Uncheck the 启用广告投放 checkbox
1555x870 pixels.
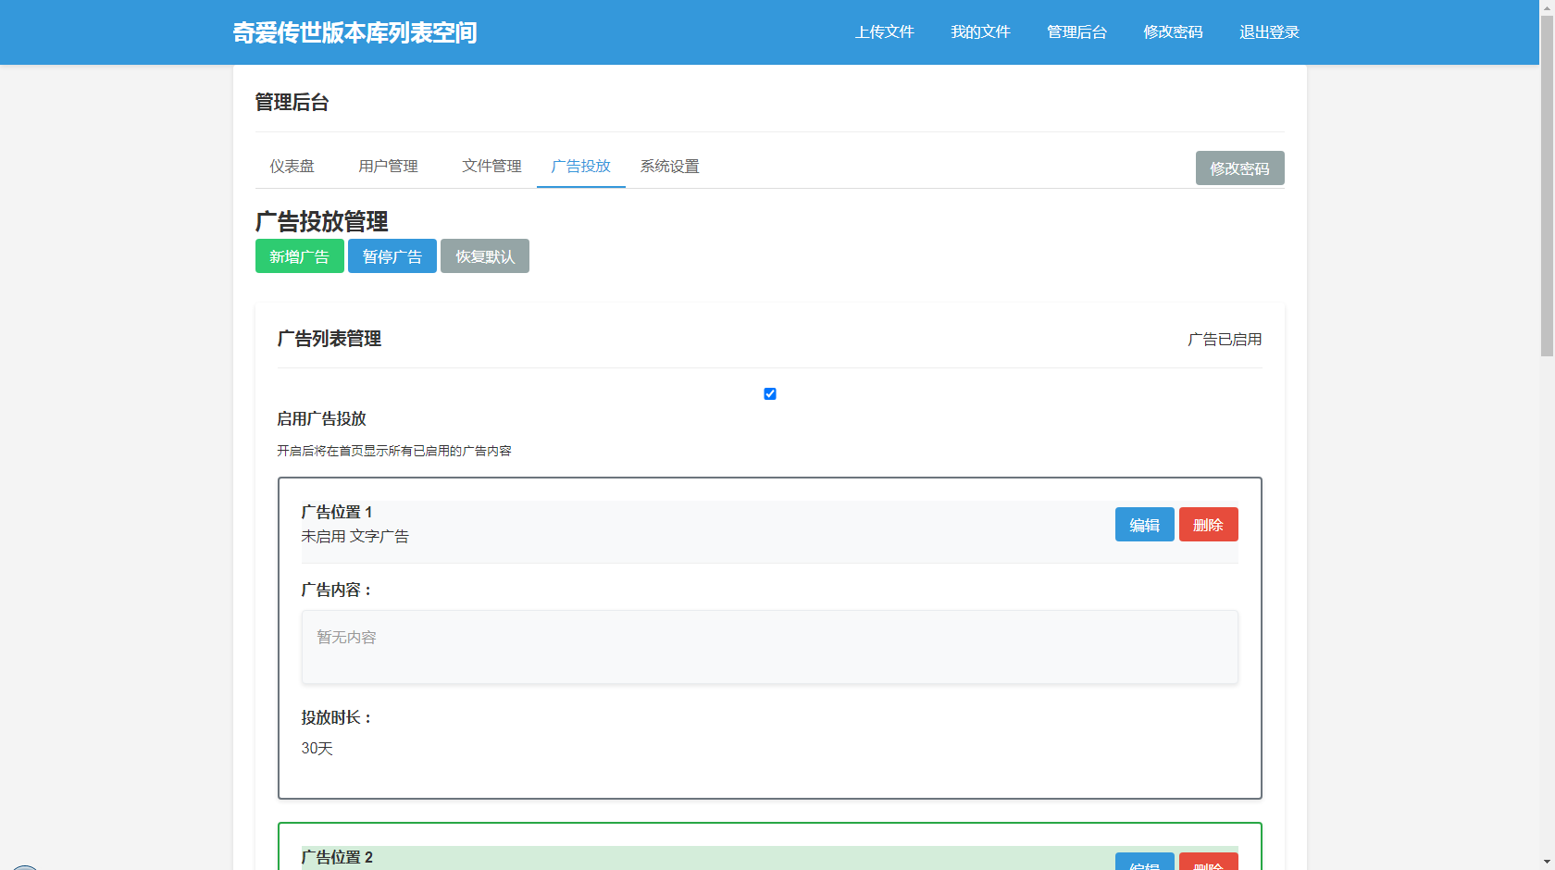pos(770,394)
